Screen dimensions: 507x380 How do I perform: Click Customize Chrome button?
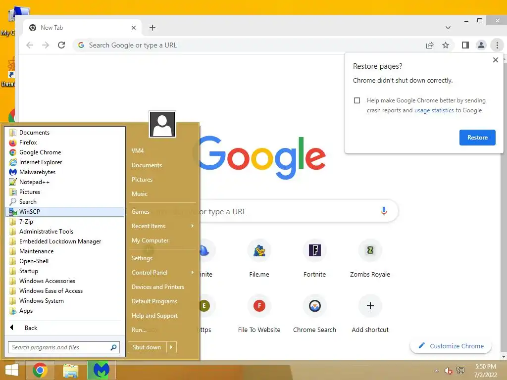(x=451, y=346)
